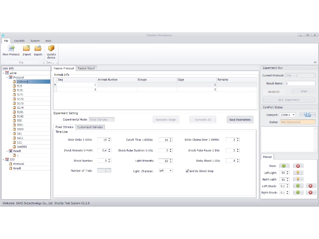319x239 pixels.
Task: Turn on the Left-Light bulb button
Action: pos(297,173)
